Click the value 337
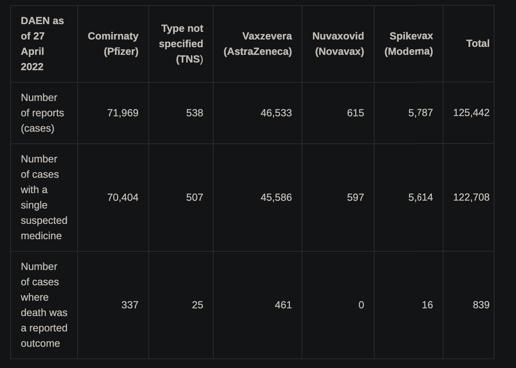516x368 pixels. [x=130, y=305]
